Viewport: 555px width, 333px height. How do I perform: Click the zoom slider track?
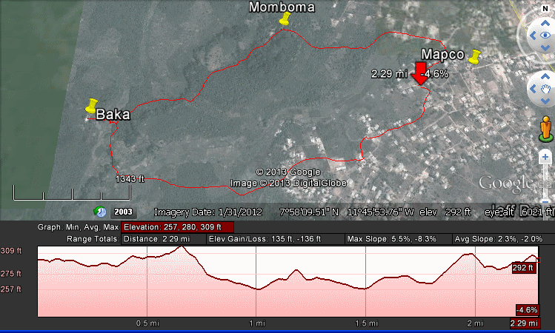(x=545, y=178)
